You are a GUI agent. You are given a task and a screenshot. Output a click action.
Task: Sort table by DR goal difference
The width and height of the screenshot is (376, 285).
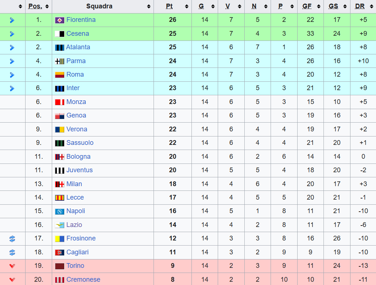coord(363,7)
